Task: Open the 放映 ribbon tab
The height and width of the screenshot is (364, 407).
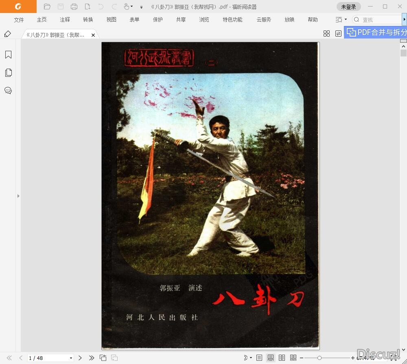Action: pos(289,19)
